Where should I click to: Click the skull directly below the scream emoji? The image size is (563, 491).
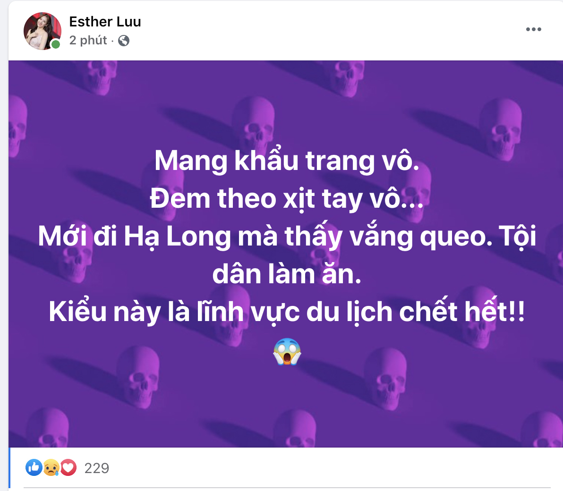pyautogui.click(x=294, y=428)
